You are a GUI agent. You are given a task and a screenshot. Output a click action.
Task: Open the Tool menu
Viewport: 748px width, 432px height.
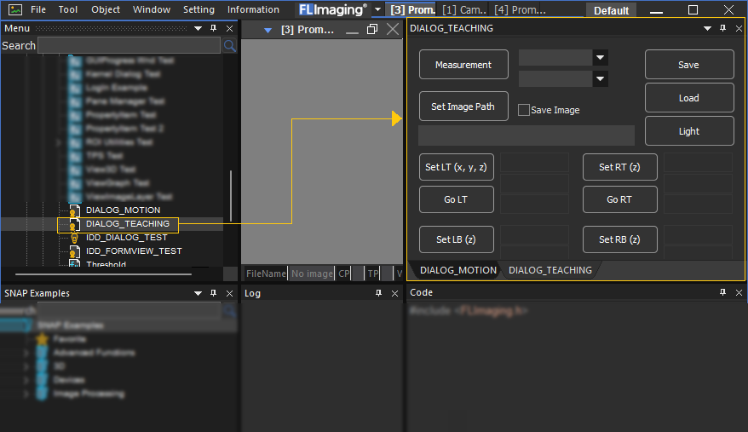[x=68, y=9]
